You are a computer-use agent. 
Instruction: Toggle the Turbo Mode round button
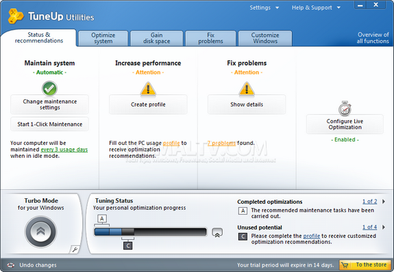click(x=40, y=232)
